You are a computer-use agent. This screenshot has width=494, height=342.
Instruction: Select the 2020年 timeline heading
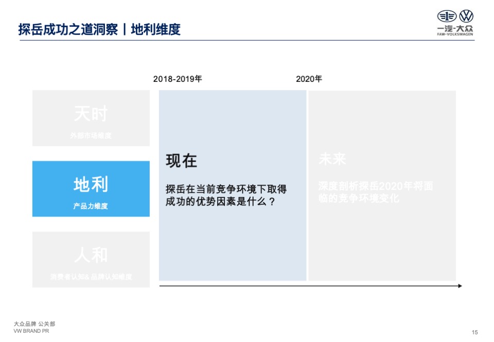pos(309,80)
